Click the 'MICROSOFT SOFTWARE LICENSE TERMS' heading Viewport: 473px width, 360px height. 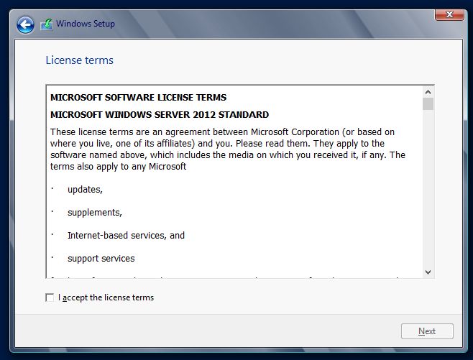(x=138, y=97)
